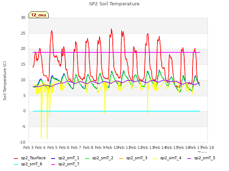Click the Feb 18 x-axis tick label

(x=208, y=147)
